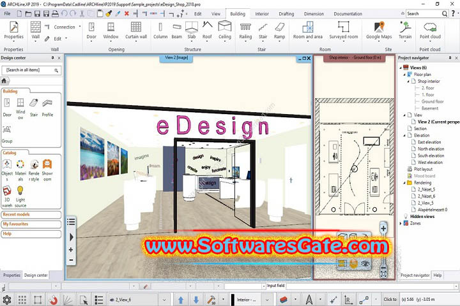Screen dimensions: 460x306
Task: Pin the Design center panel
Action: (53, 57)
